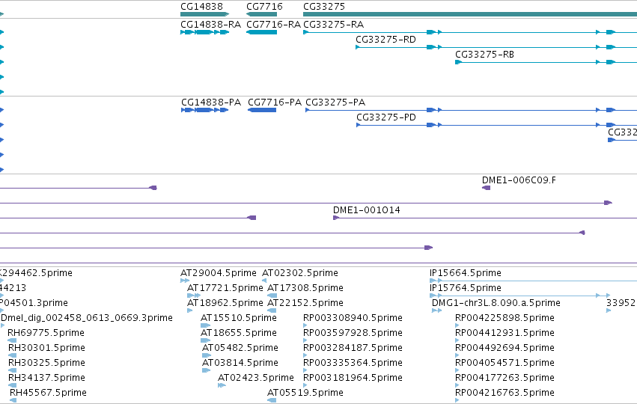
Task: Click the AT18655.5prime EST label
Action: (239, 333)
